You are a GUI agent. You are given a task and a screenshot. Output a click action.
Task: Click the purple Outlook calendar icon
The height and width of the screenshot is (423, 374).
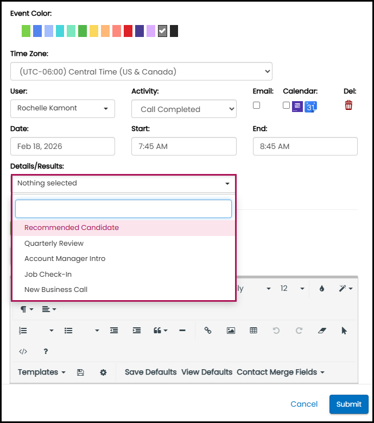(x=297, y=107)
